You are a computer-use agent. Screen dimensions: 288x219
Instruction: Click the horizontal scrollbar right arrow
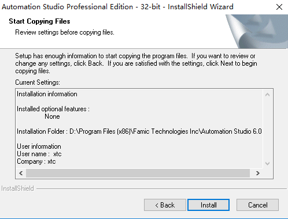pos(258,173)
